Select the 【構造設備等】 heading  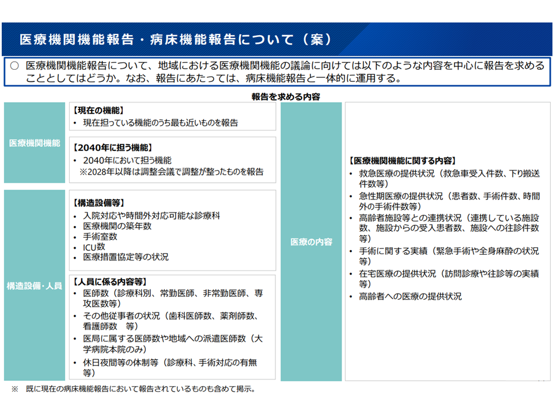(x=99, y=203)
